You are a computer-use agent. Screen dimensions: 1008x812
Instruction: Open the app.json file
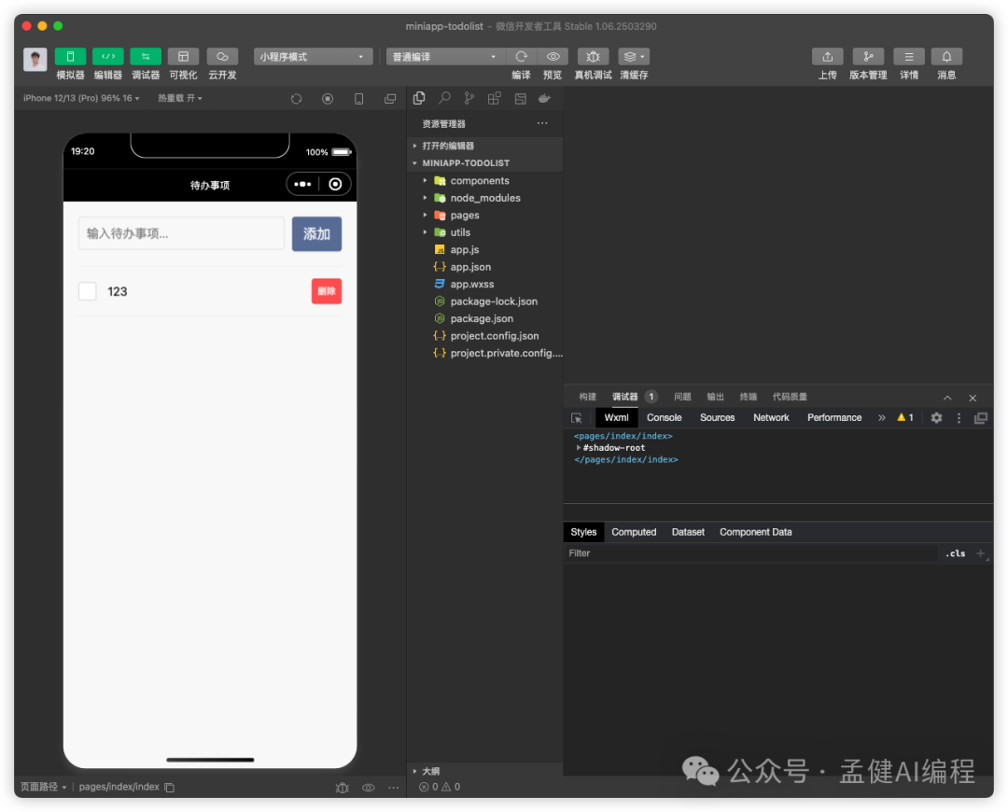(485, 267)
